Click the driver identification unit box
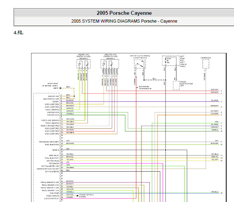Screen dimensions: 234x202 [x=176, y=85]
